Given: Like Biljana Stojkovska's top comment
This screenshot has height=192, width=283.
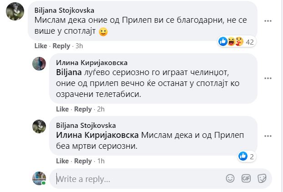Looking at the screenshot, I should (40, 46).
